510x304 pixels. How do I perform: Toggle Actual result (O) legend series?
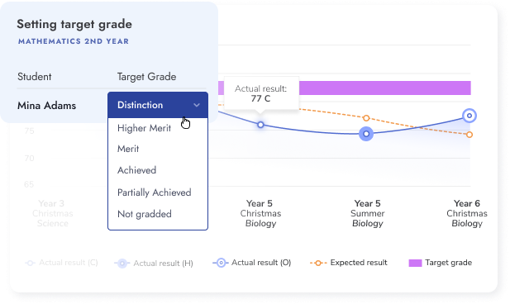pos(252,263)
